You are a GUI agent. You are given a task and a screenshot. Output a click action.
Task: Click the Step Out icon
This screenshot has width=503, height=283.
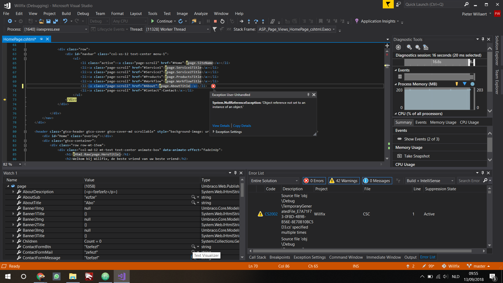263,21
